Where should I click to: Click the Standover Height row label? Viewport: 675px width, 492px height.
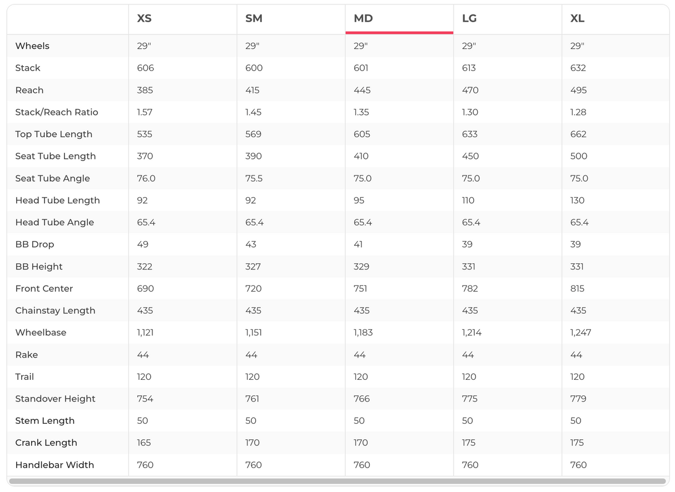point(55,399)
